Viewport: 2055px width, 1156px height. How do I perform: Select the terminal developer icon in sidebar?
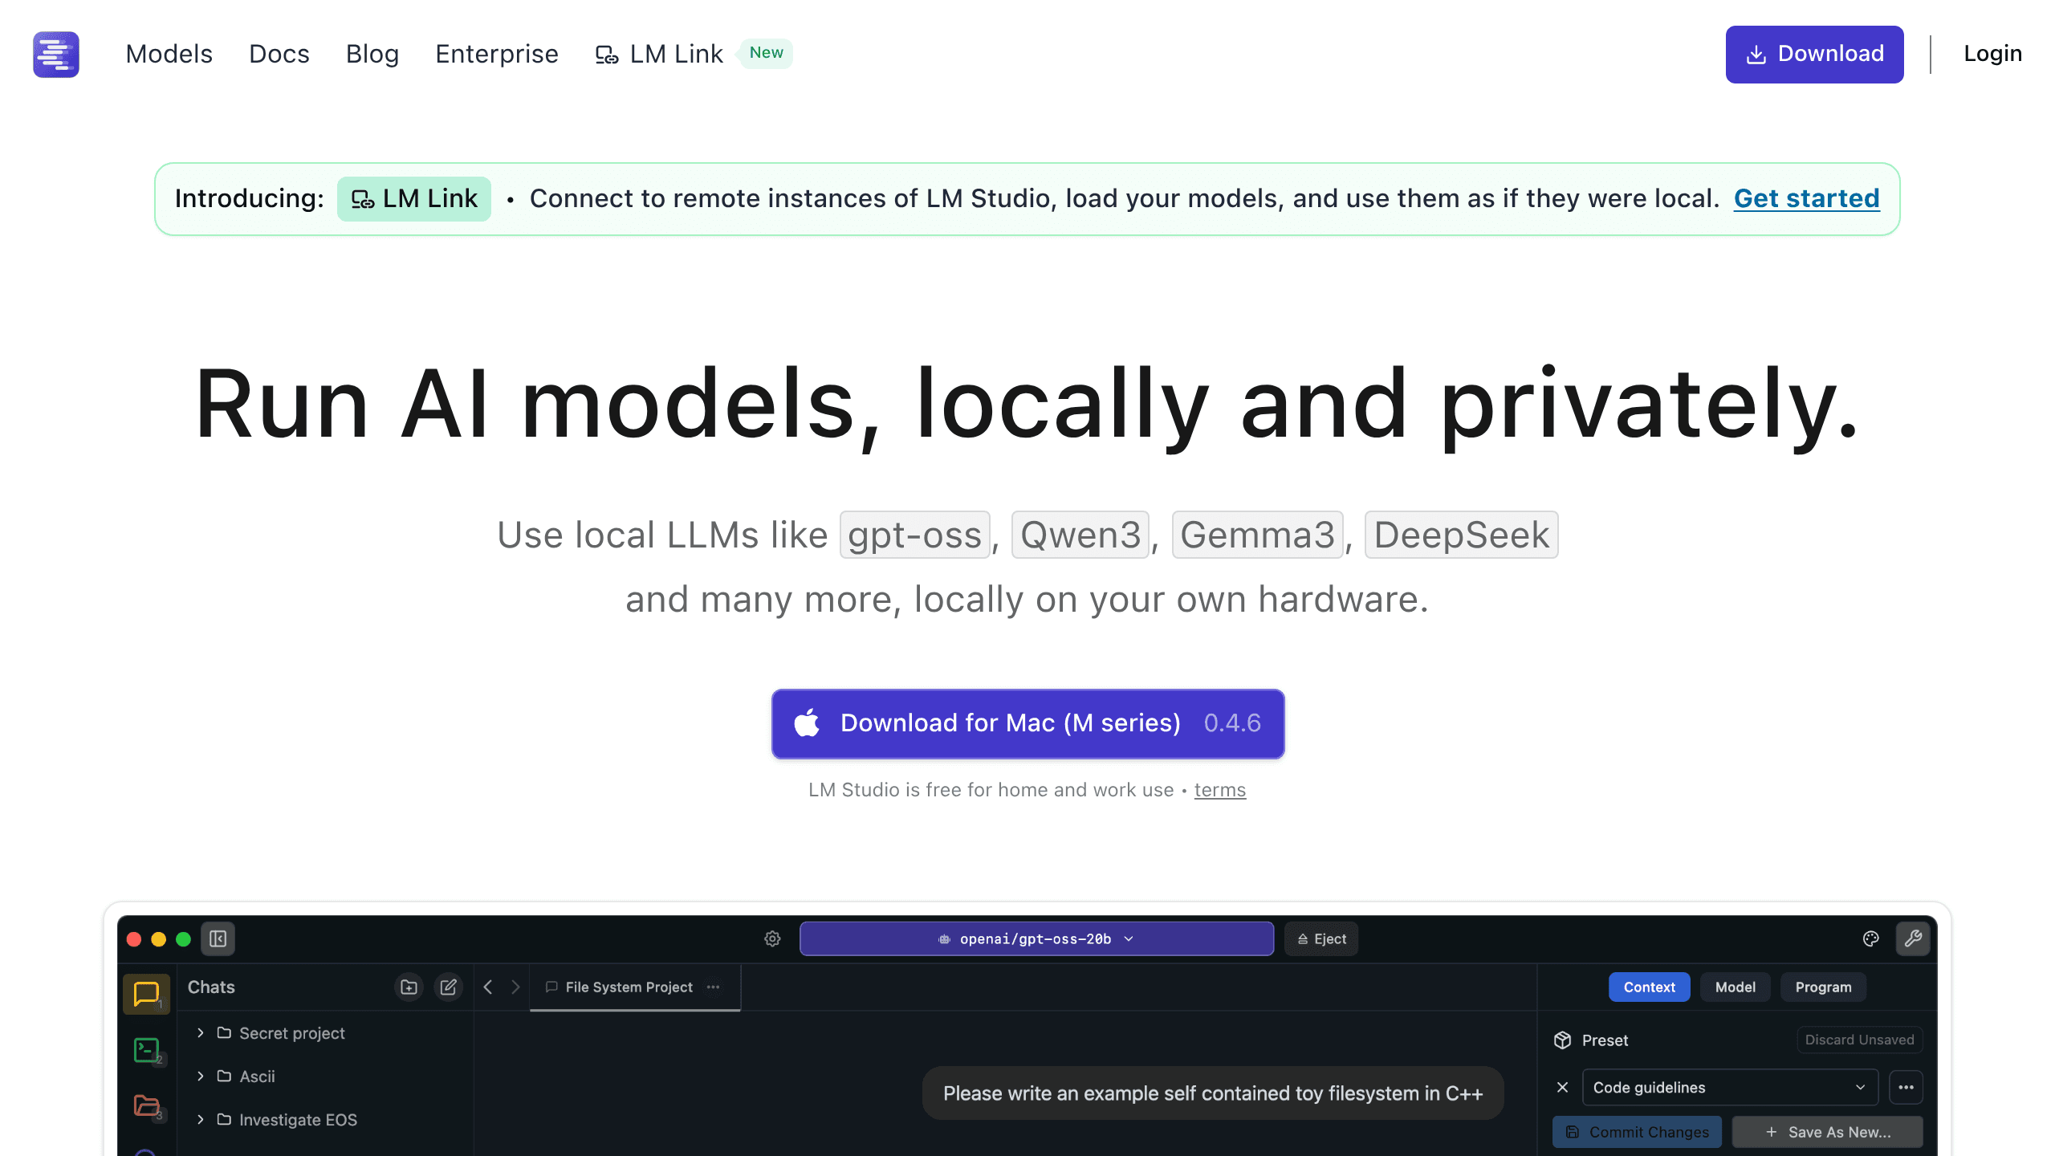click(147, 1049)
